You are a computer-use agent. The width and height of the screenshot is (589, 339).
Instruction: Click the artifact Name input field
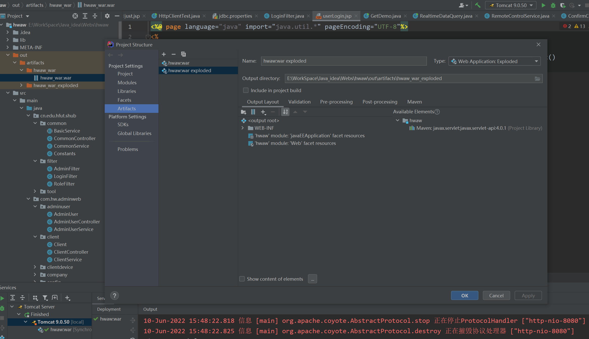point(343,61)
